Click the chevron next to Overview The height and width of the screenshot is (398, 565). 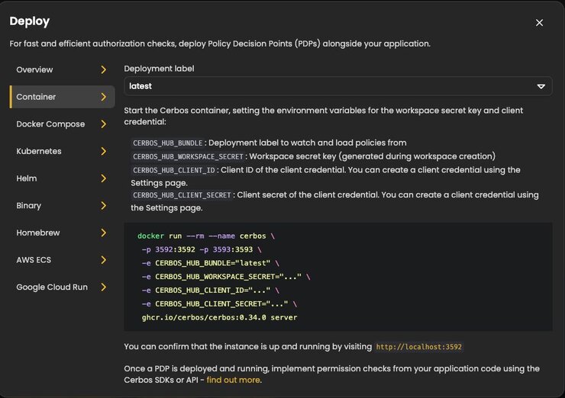104,69
